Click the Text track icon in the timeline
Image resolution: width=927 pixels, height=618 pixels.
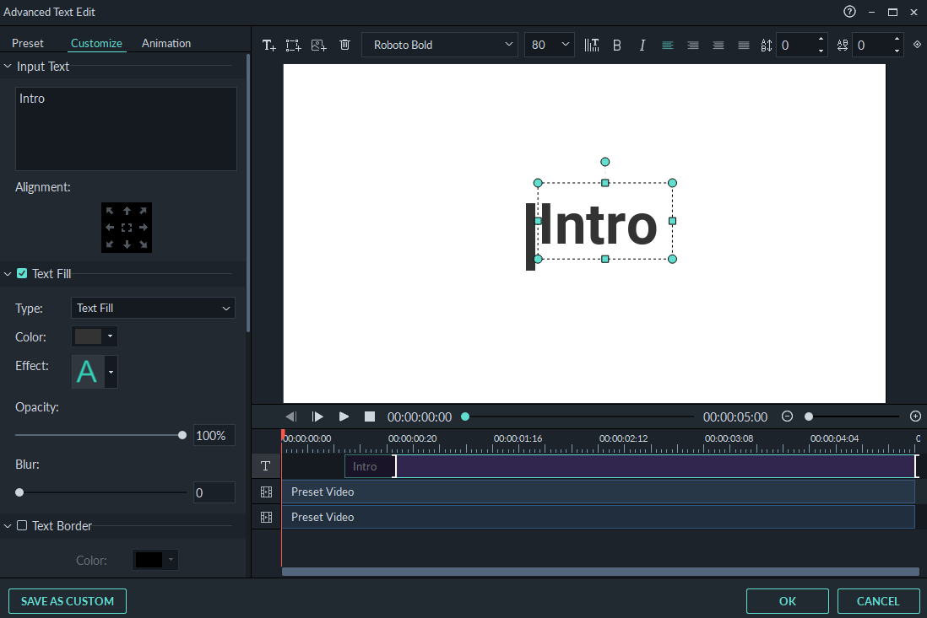(265, 465)
